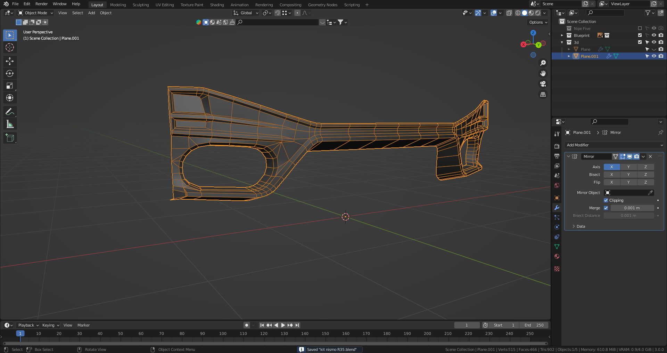Enable Mirror Axis Z
The image size is (667, 353).
(645, 167)
